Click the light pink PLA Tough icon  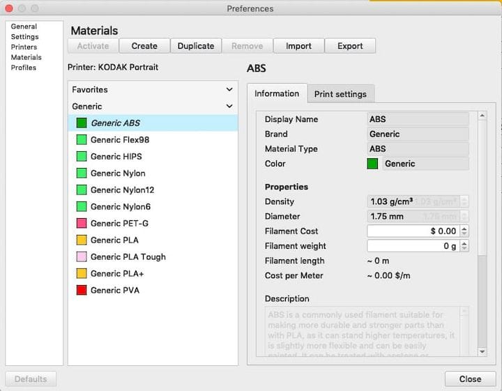82,257
